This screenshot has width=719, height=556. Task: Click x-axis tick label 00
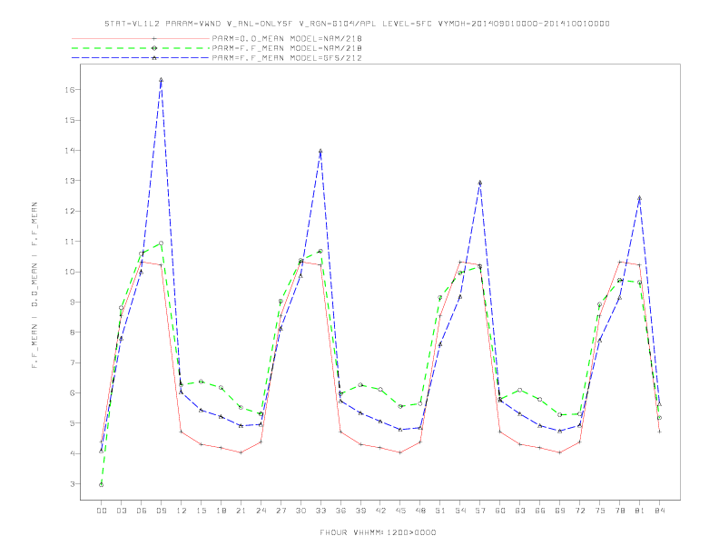click(x=102, y=511)
